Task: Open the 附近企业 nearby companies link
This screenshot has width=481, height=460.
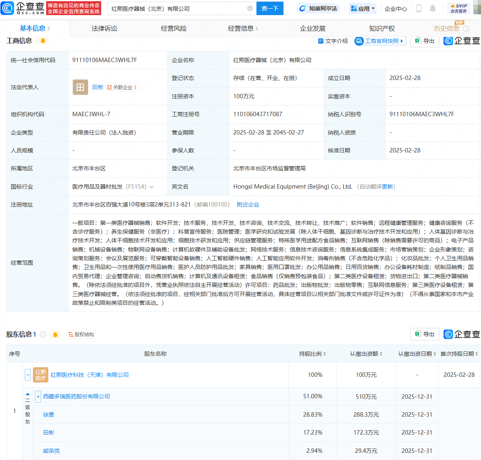Action: (x=248, y=205)
